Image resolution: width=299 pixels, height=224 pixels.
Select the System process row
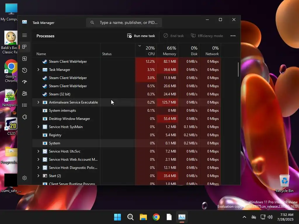click(126, 143)
